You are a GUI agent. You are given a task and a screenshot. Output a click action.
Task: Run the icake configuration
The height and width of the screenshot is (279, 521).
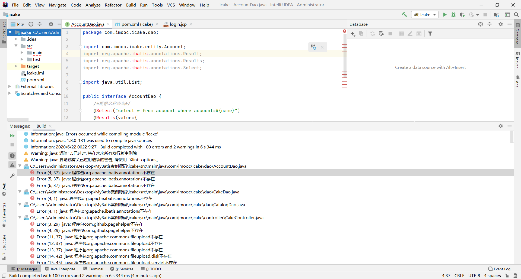[445, 15]
